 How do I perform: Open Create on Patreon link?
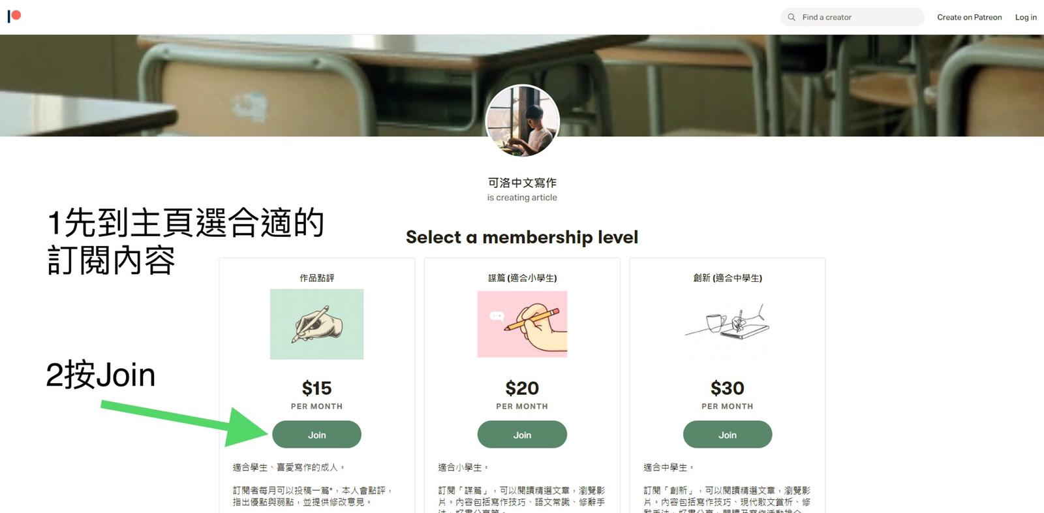pos(969,17)
